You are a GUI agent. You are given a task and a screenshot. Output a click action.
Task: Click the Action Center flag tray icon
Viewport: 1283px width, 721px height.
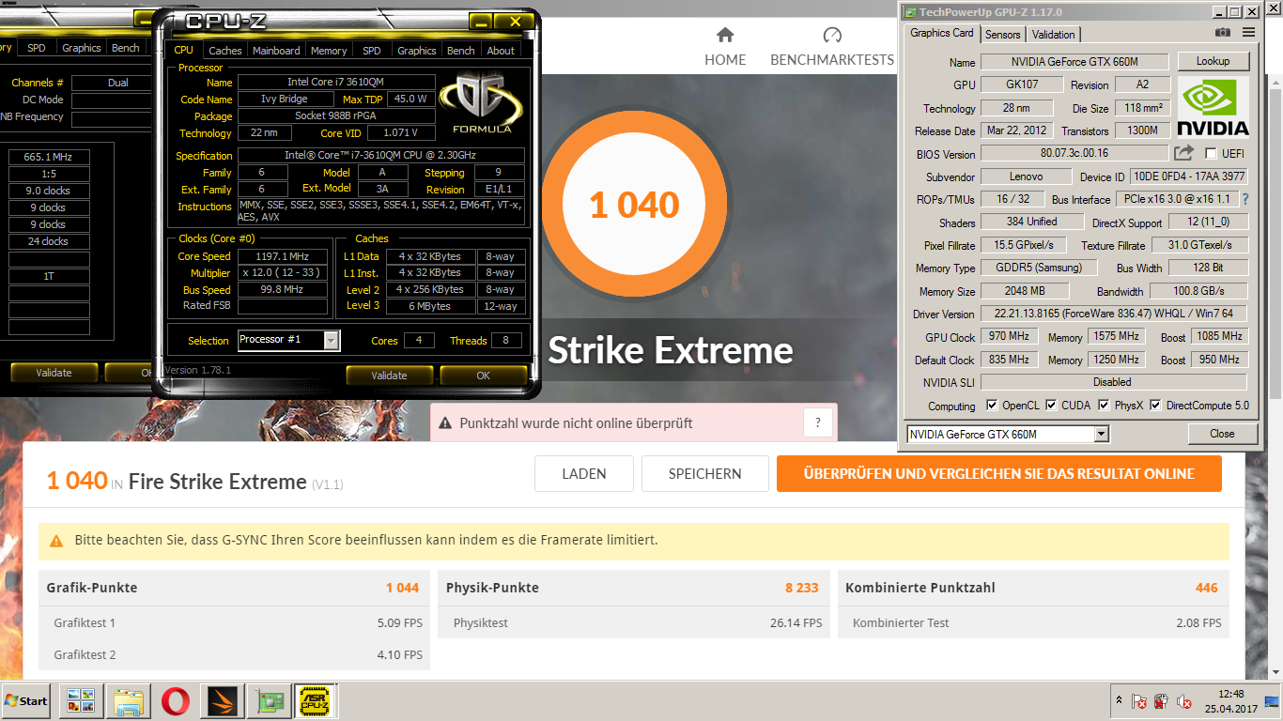point(1139,701)
